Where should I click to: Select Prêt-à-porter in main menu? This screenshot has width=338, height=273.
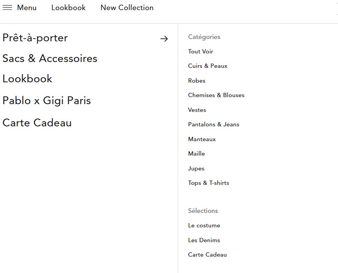point(35,38)
